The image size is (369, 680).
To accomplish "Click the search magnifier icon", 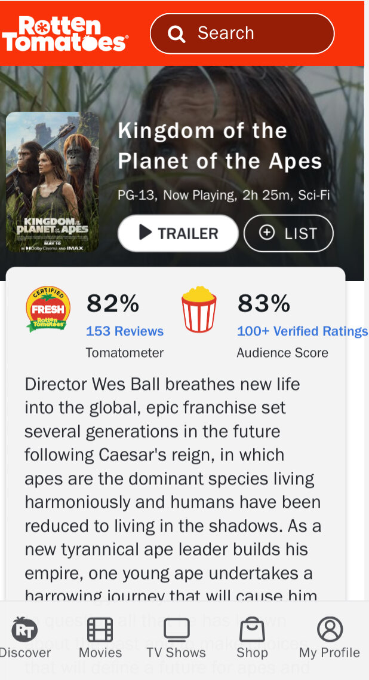I will tap(177, 34).
